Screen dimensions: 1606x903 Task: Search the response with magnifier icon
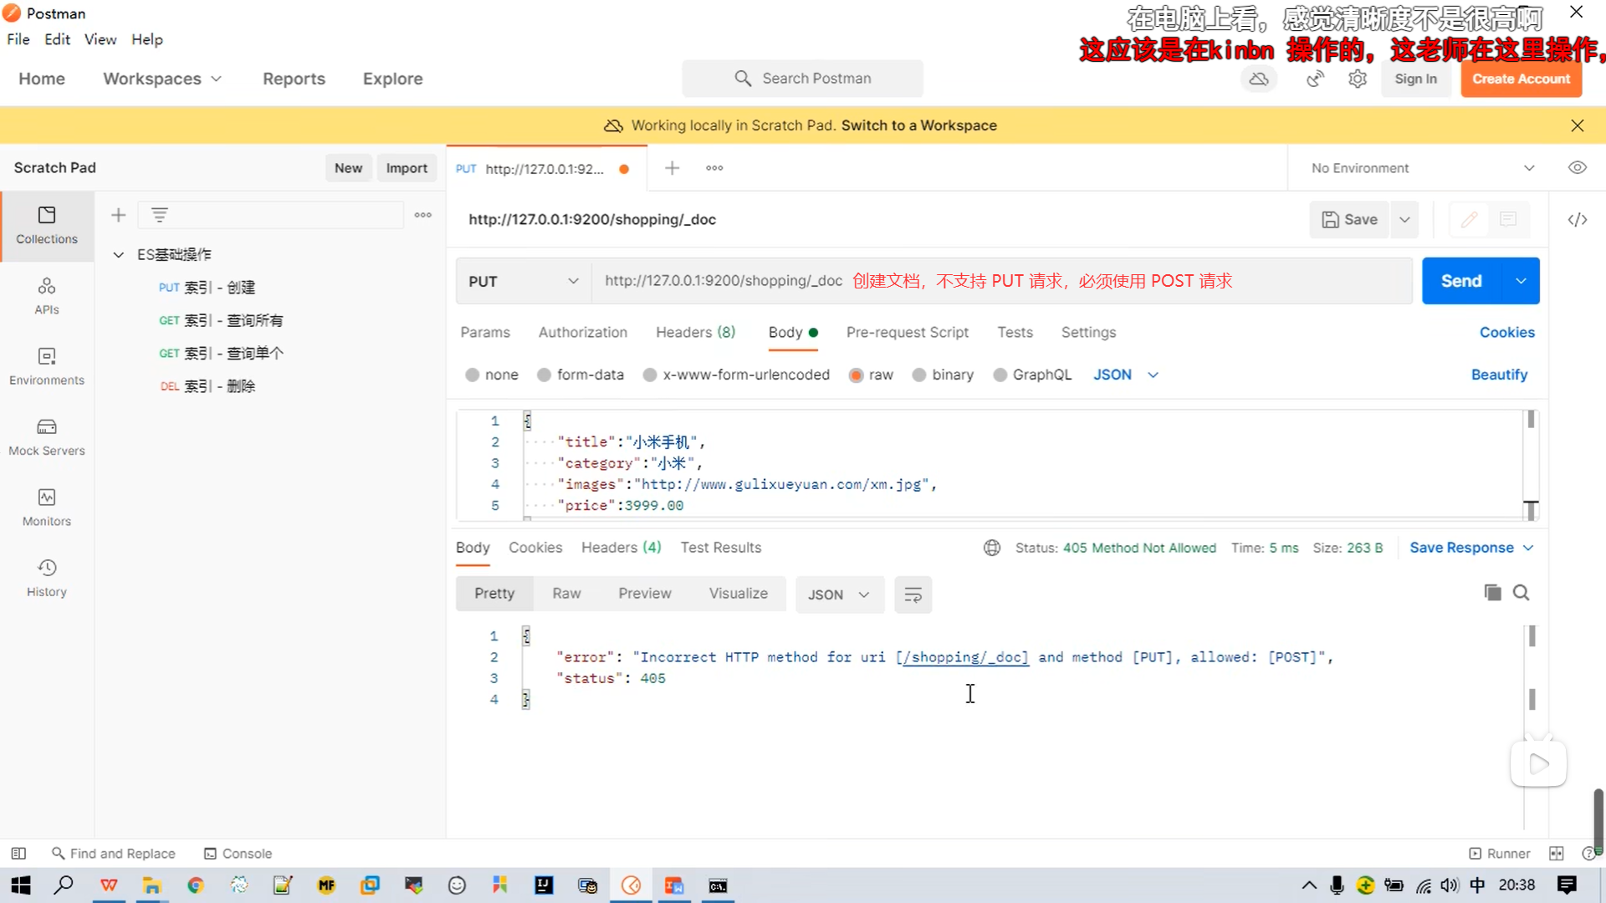(x=1522, y=593)
